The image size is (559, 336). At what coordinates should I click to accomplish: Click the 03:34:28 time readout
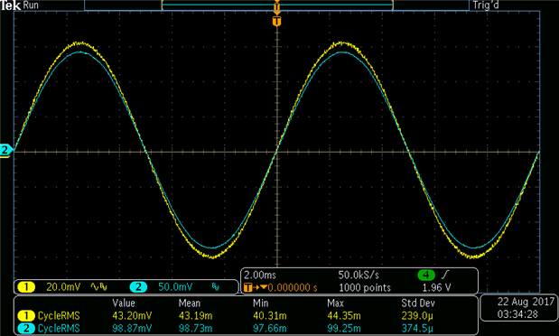tap(517, 314)
